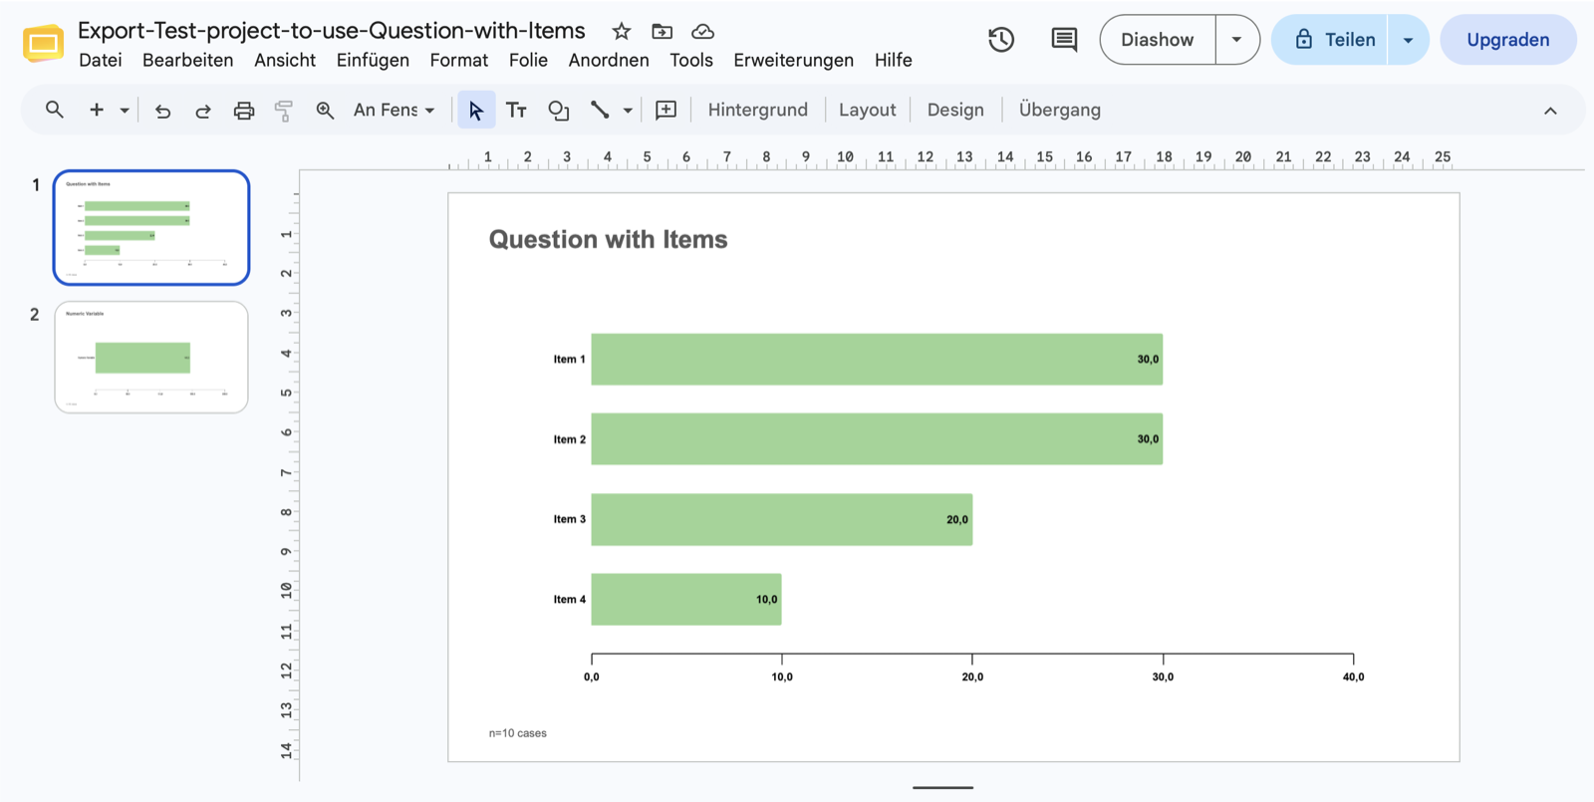Select slide 2 thumbnail

click(x=151, y=357)
